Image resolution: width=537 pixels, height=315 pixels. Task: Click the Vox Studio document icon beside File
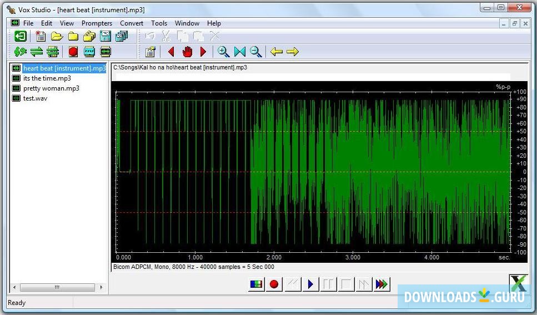click(x=15, y=23)
